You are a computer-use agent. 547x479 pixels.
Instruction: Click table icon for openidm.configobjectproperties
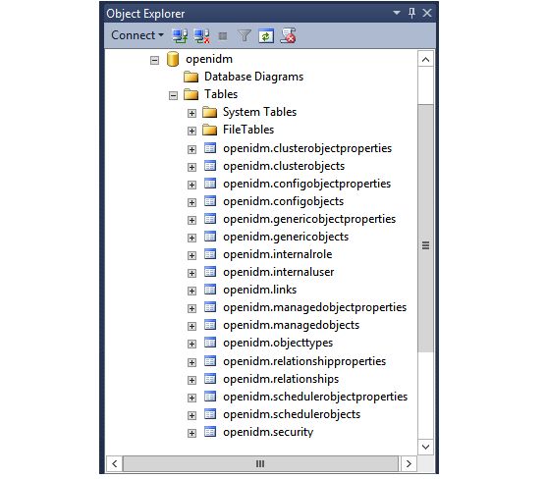[x=210, y=183]
